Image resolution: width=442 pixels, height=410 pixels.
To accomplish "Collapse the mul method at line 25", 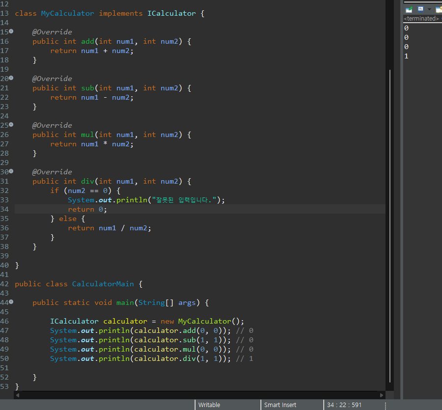I will [x=11, y=125].
